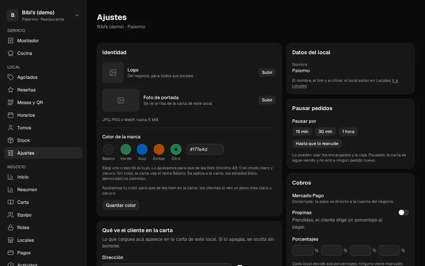This screenshot has height=266, width=425.
Task: Go to Pagos
Action: tap(43, 253)
